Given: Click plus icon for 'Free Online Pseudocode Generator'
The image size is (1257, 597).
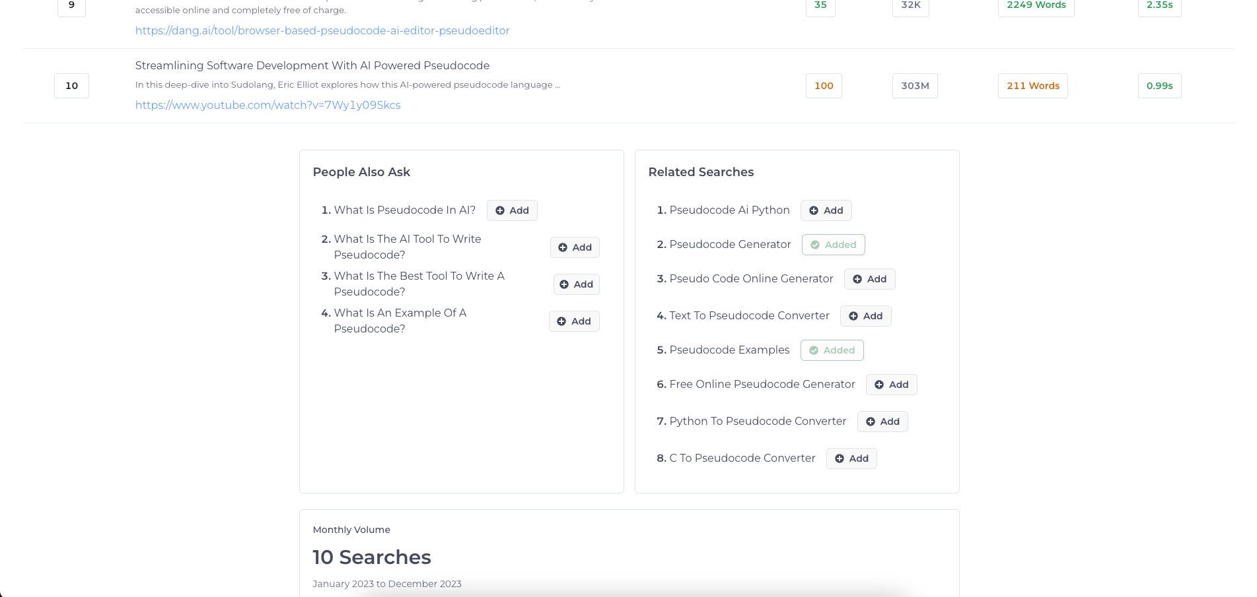Looking at the screenshot, I should [879, 385].
